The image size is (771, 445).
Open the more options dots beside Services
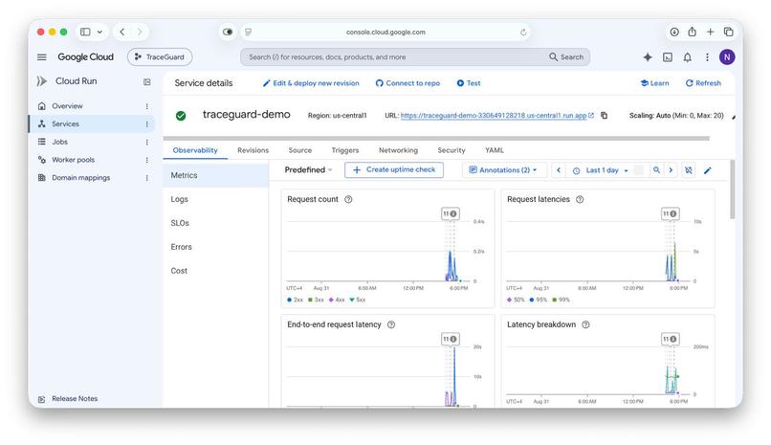(x=146, y=123)
